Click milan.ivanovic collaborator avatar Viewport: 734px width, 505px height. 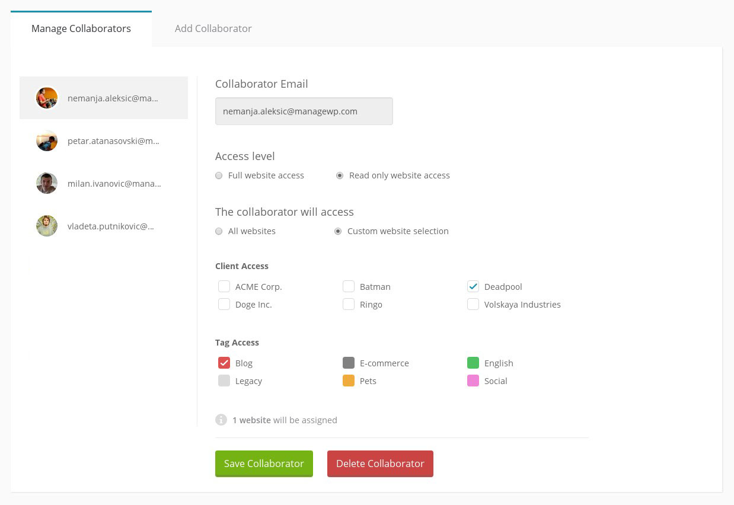(x=47, y=183)
